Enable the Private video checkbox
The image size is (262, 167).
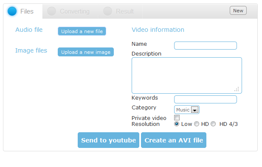tap(177, 117)
